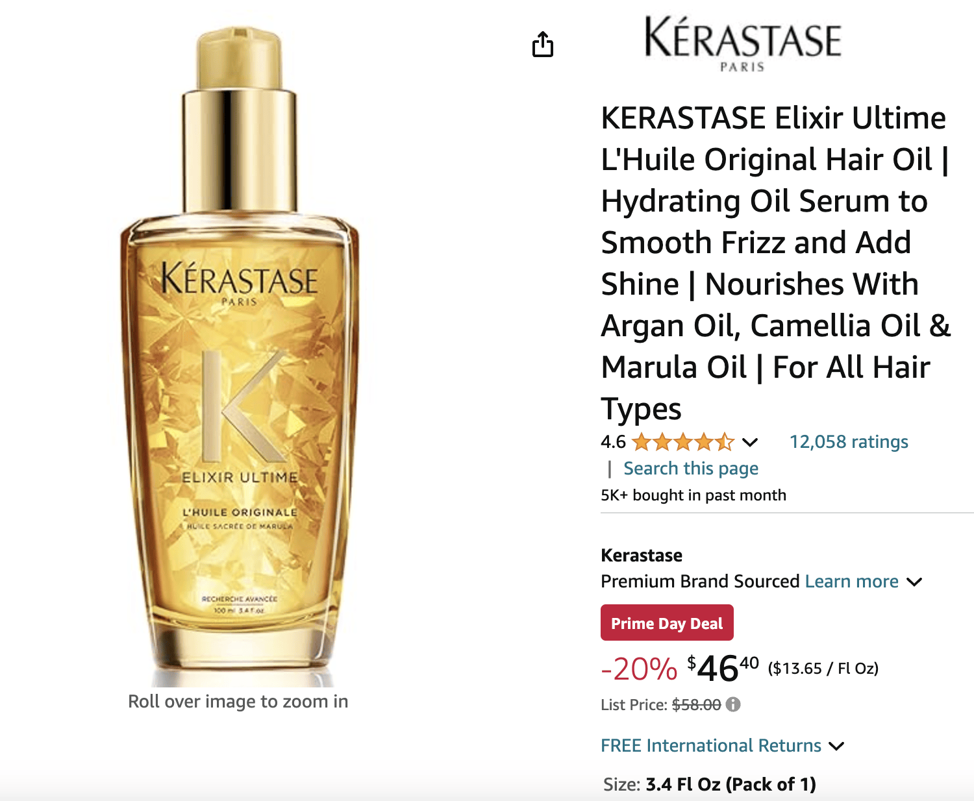This screenshot has width=974, height=801.
Task: Click the Size 3.4 Fl Oz label
Action: click(709, 784)
